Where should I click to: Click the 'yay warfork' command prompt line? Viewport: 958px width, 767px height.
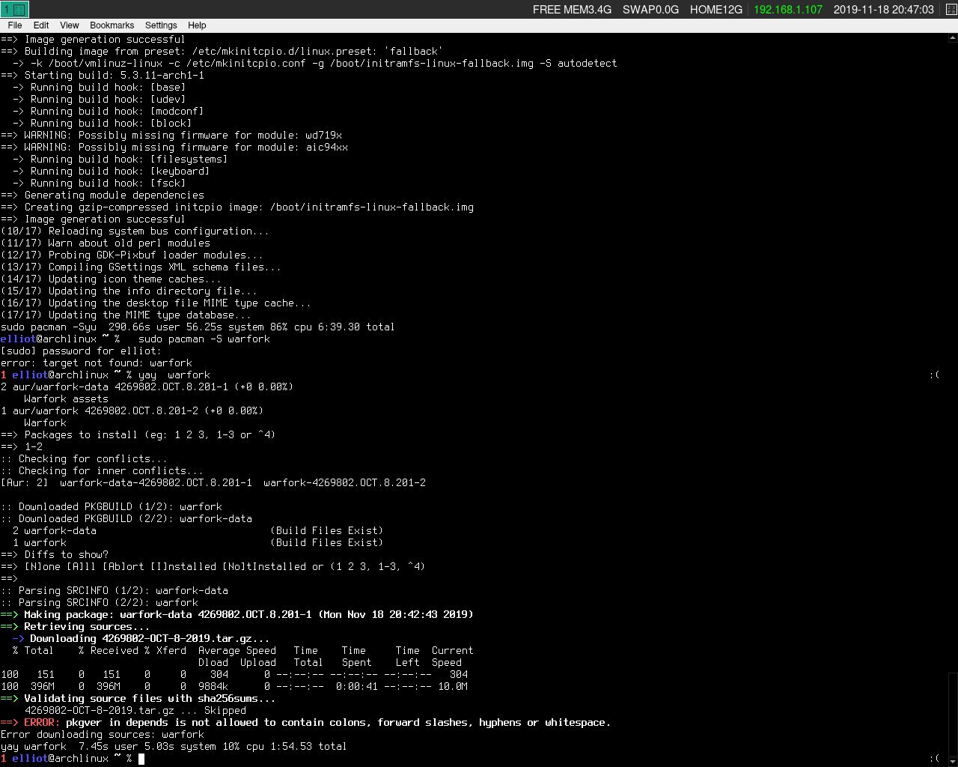tap(106, 375)
